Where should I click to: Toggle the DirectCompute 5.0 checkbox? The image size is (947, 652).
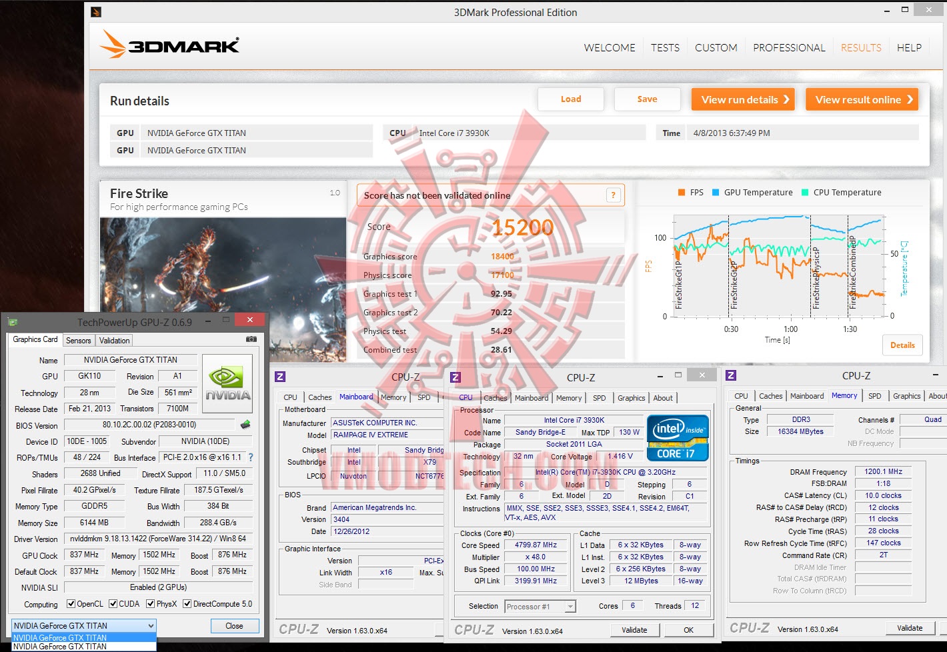tap(187, 604)
